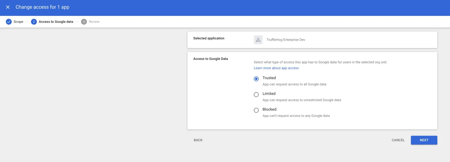This screenshot has width=450, height=162.
Task: Click the 'Trusted' option label
Action: point(269,78)
